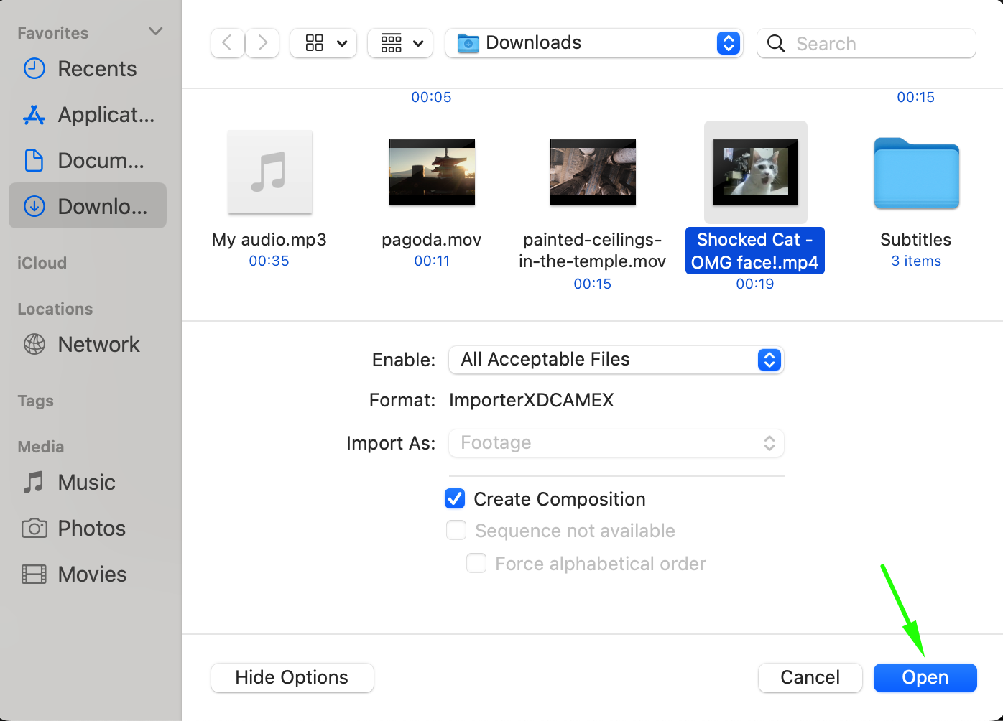Click the Hide Options button
Image resolution: width=1003 pixels, height=721 pixels.
292,678
